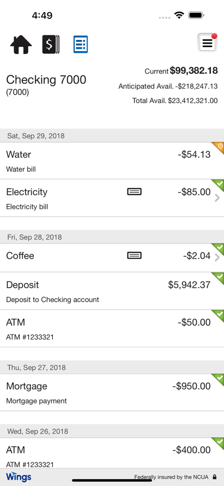Image resolution: width=224 pixels, height=486 pixels.
Task: Tap the green cleared checkmark on Deposit
Action: (x=218, y=278)
